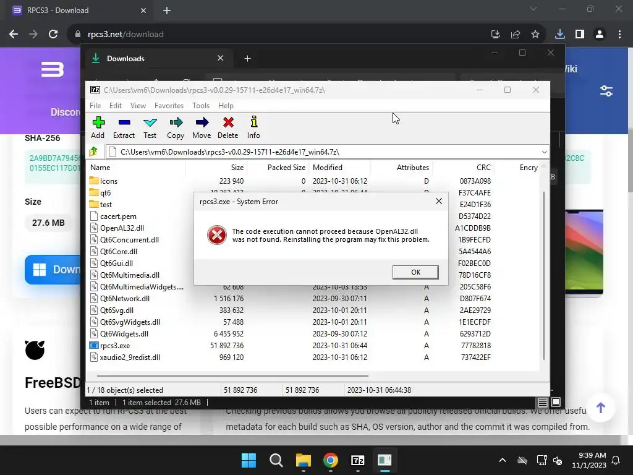Click the Move toolbar icon
633x475 pixels.
tap(202, 122)
